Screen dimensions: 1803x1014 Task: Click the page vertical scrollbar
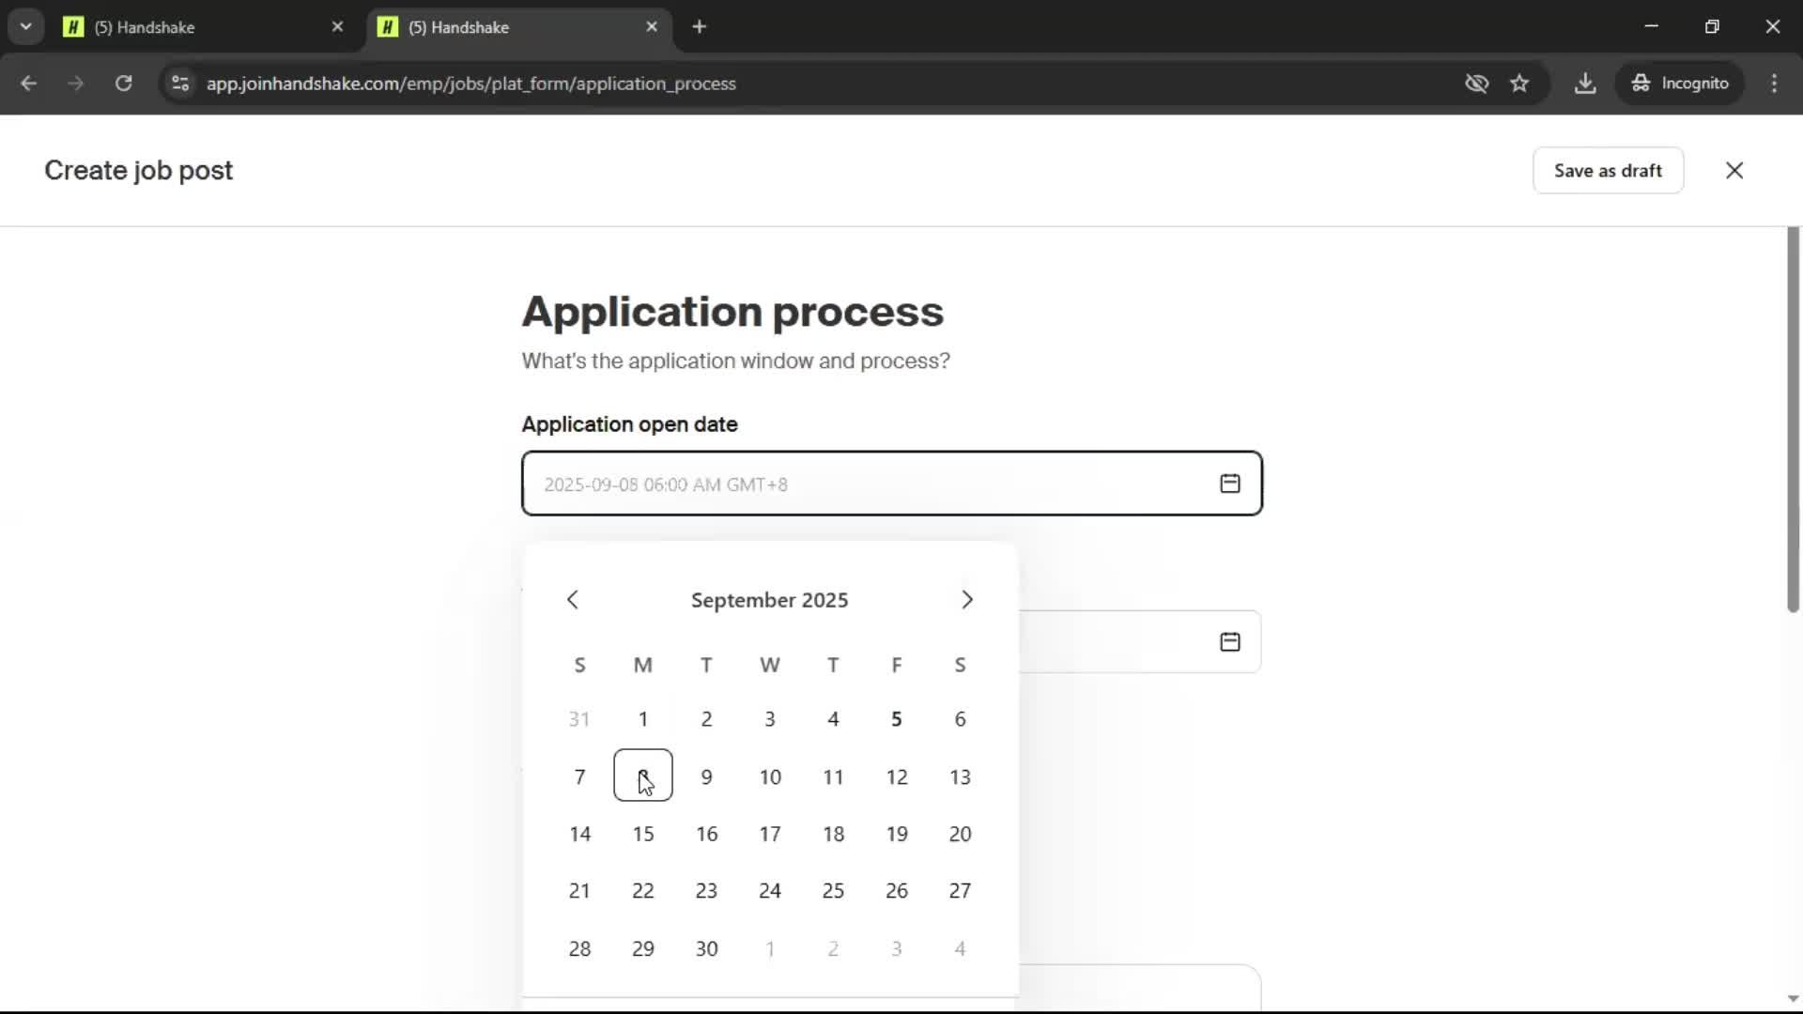[x=1793, y=421]
